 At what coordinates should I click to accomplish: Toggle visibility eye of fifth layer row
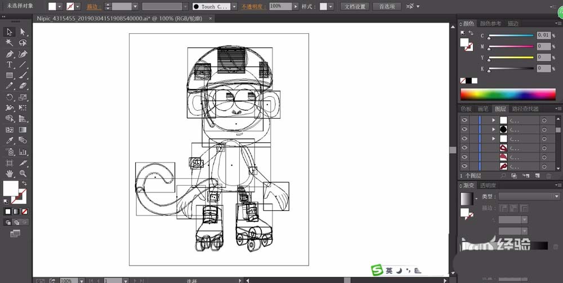click(x=464, y=157)
